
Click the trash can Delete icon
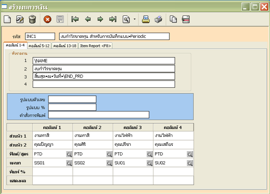[x=32, y=19]
